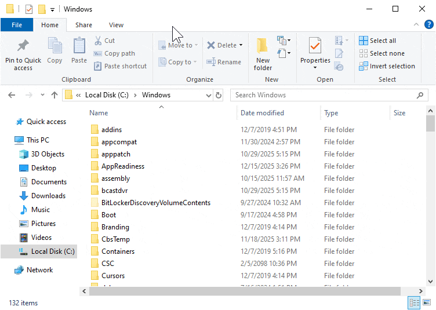Open the Properties checkmark icon
The width and height of the screenshot is (436, 310).
click(315, 46)
